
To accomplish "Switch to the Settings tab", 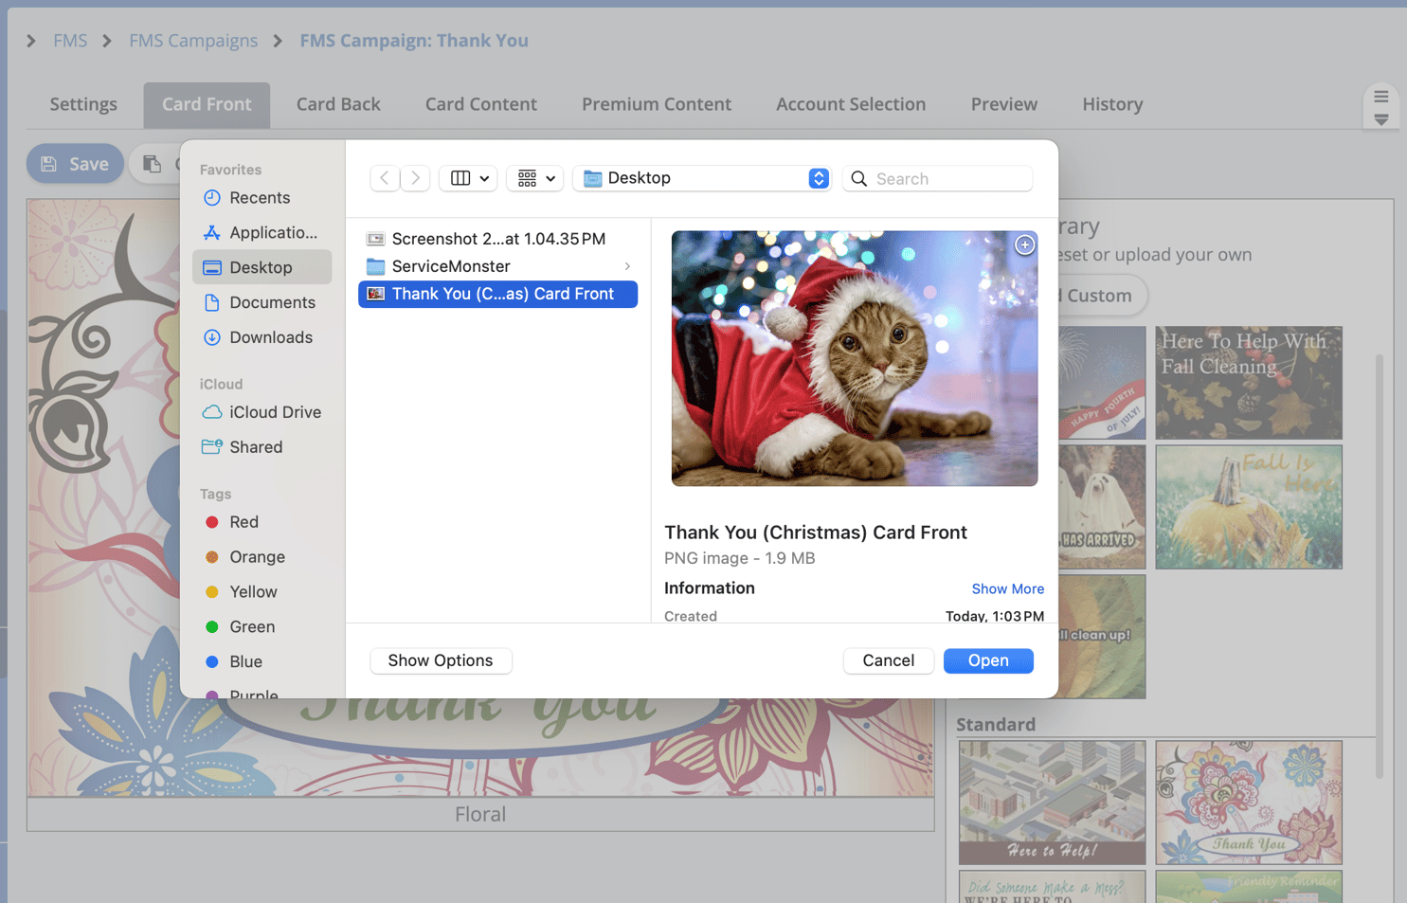I will [x=83, y=104].
